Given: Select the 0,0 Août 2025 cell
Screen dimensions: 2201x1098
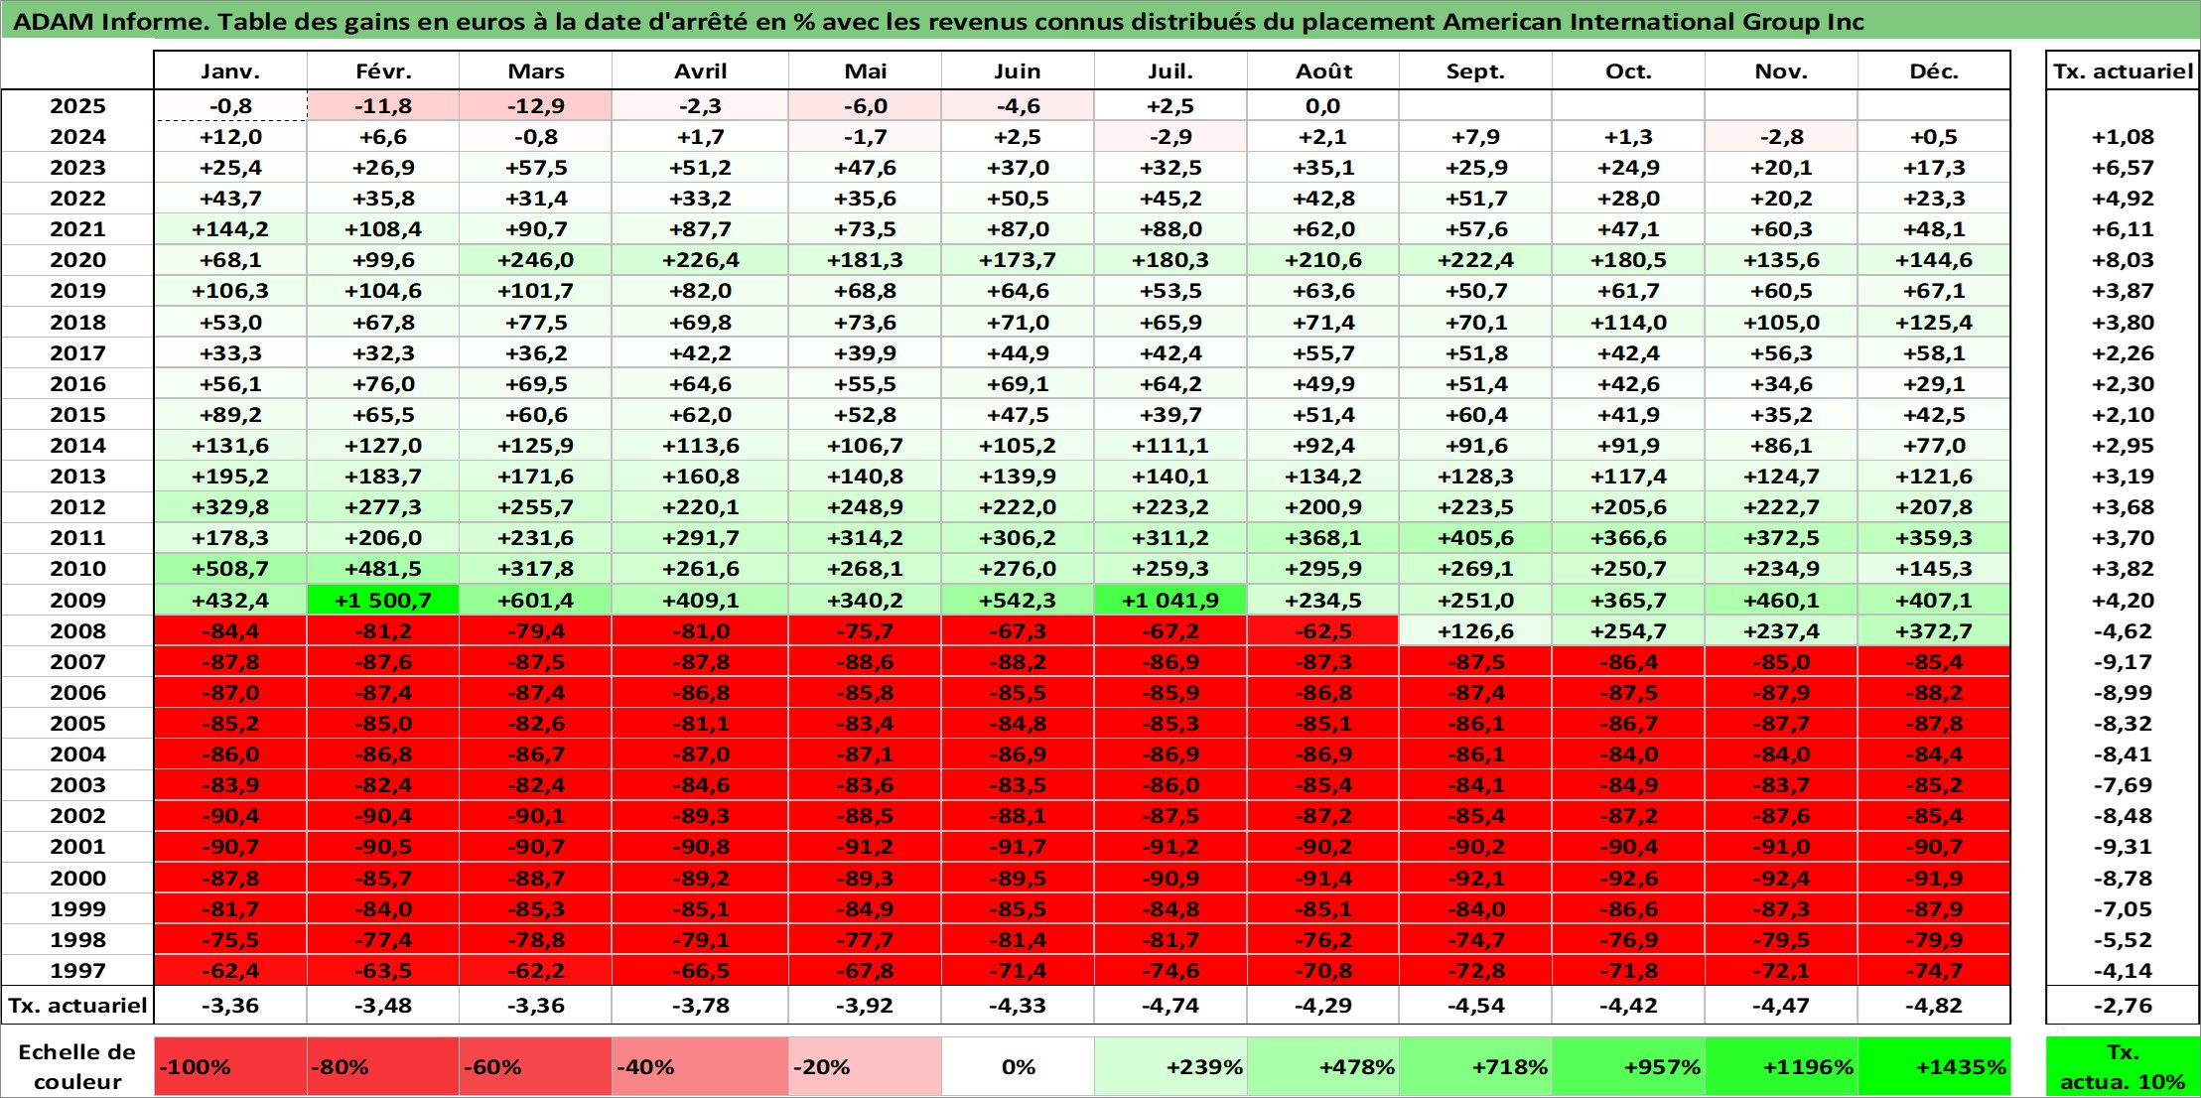Looking at the screenshot, I should tap(1323, 106).
